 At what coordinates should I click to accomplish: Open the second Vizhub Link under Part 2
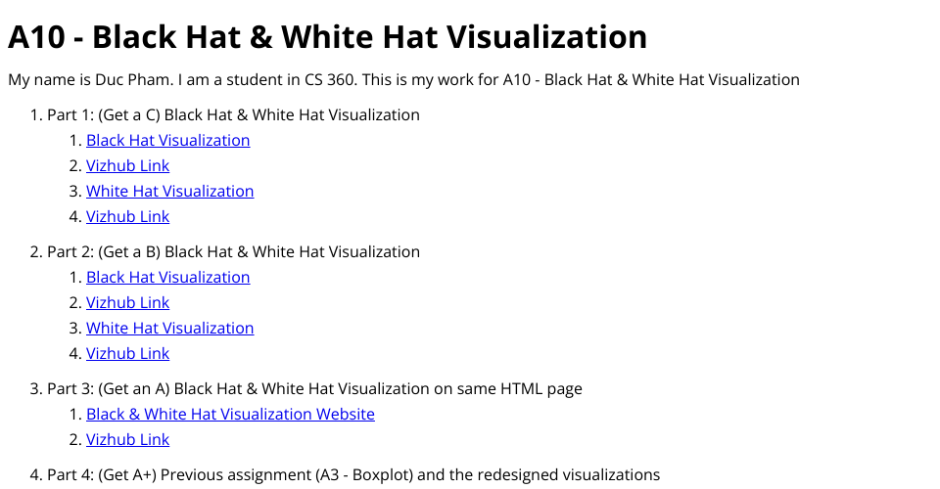[x=127, y=353]
